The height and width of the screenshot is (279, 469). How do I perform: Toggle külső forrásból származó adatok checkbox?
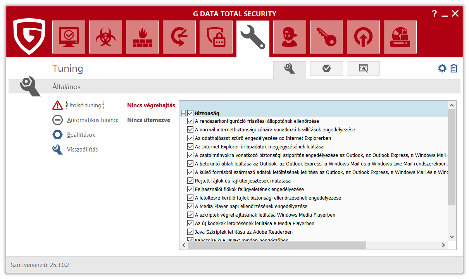tap(190, 172)
